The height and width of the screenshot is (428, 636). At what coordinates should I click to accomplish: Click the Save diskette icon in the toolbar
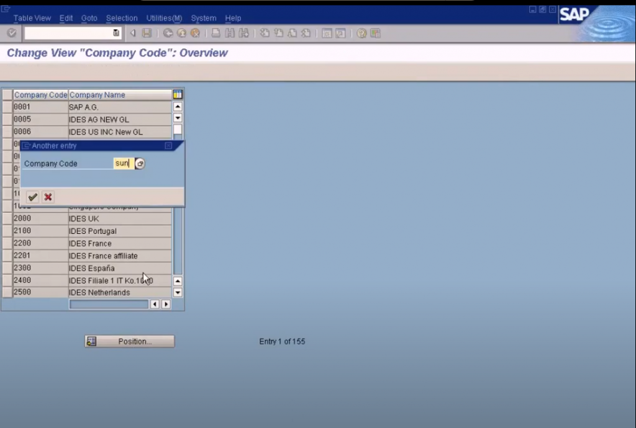[147, 33]
